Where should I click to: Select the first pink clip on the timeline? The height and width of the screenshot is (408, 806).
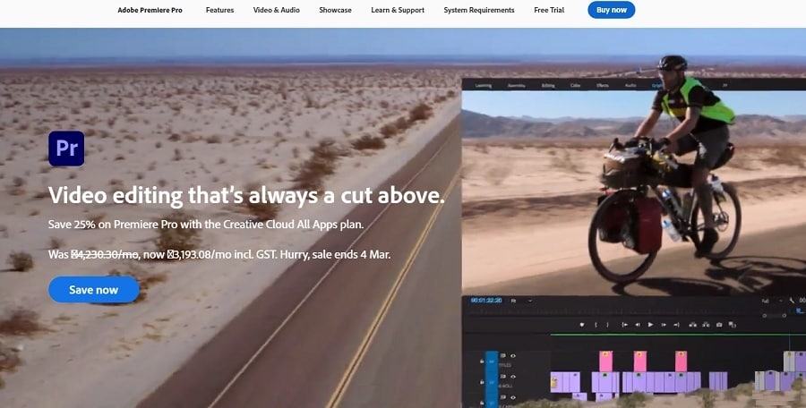606,361
